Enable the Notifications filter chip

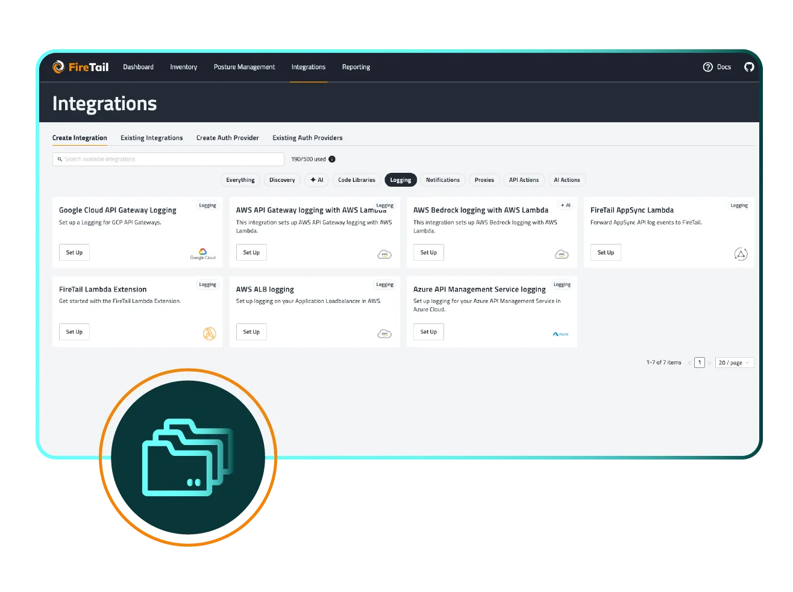[x=443, y=180]
